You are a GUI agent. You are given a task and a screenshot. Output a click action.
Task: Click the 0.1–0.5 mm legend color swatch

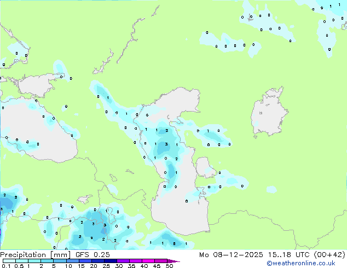9,261
